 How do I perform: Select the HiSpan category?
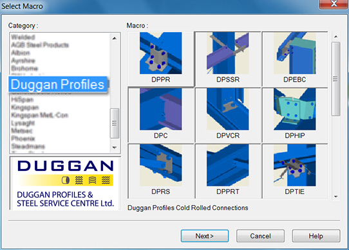coord(23,100)
